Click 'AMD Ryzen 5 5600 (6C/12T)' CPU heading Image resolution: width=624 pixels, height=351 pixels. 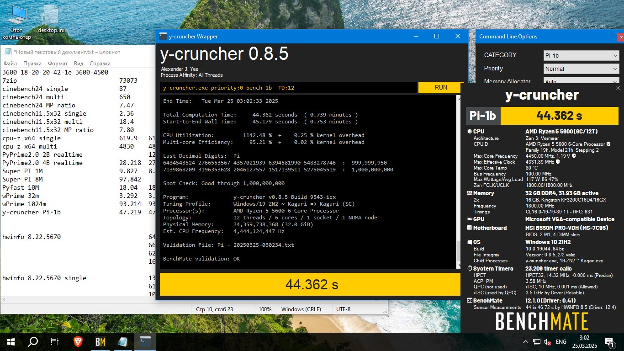561,132
